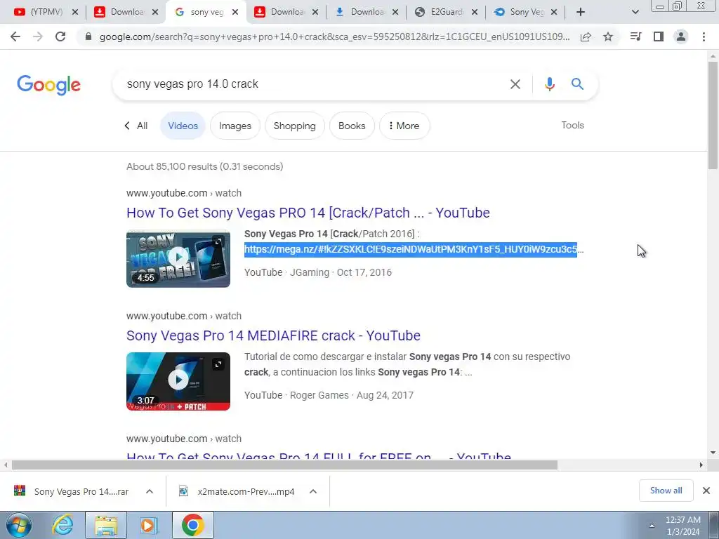Click Chrome icon in taskbar
719x539 pixels.
pos(192,525)
